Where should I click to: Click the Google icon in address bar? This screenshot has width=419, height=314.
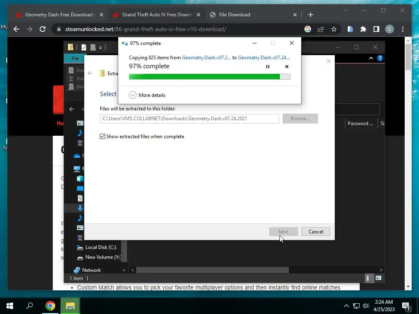point(308,29)
